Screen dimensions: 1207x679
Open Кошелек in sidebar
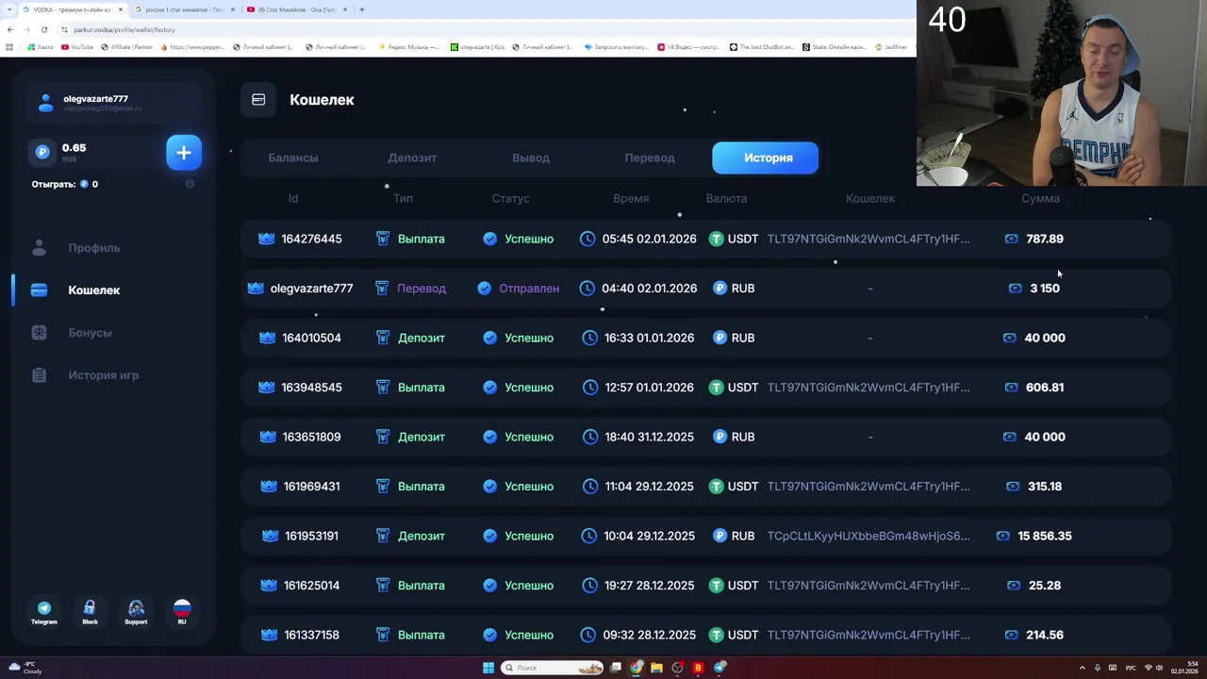(x=93, y=290)
